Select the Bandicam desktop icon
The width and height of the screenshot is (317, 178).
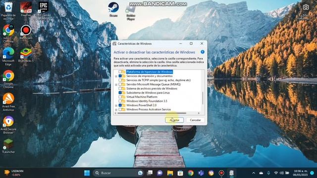[x=26, y=32]
